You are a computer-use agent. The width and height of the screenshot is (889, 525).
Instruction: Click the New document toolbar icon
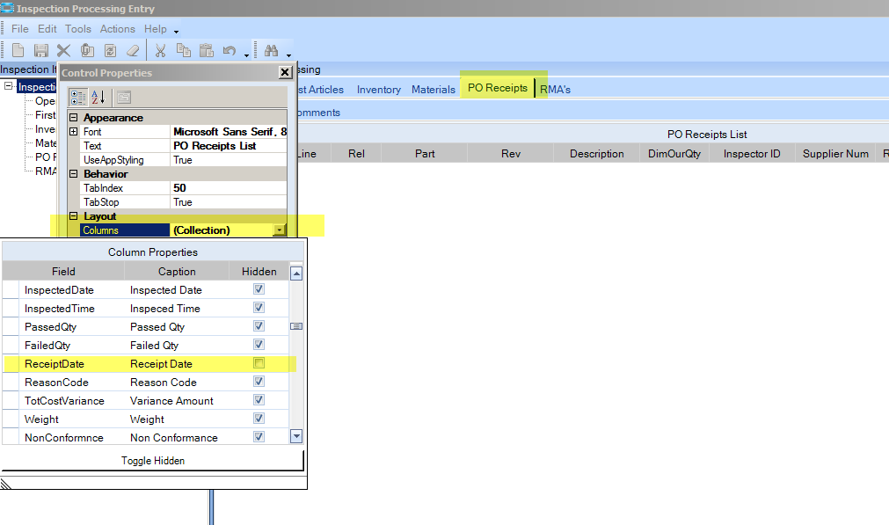point(18,50)
